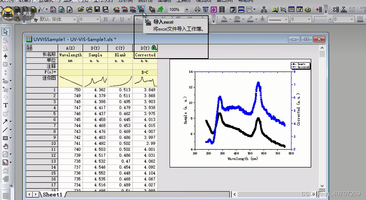The image size is (366, 200).
Task: Click the sparkline in Sample column
Action: coord(95,81)
